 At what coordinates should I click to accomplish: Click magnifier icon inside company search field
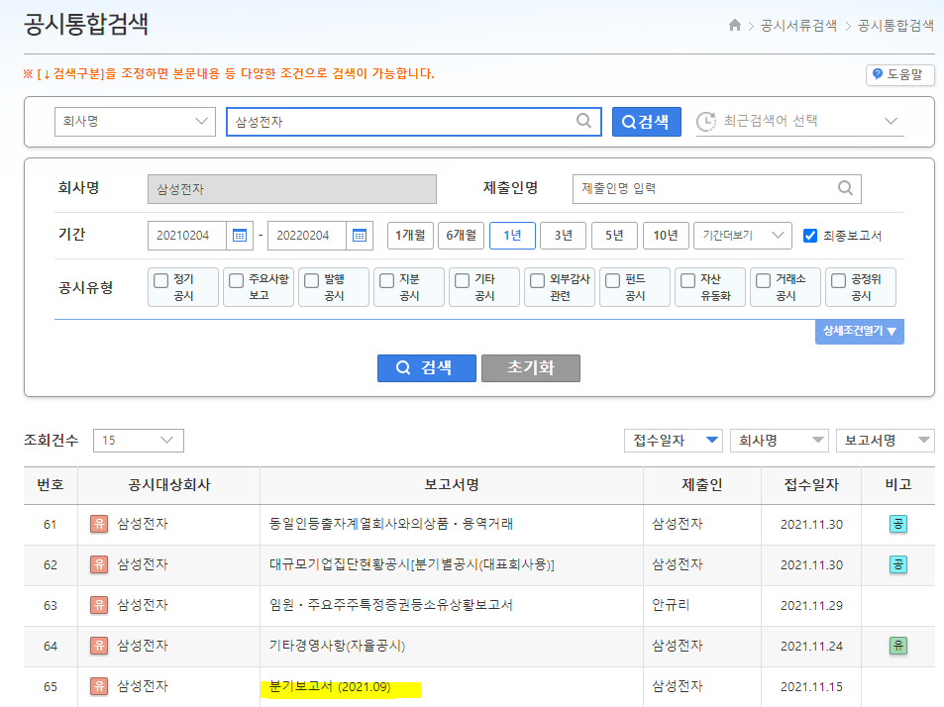pyautogui.click(x=583, y=121)
